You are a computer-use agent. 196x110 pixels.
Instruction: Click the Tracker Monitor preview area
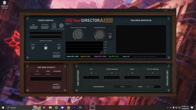(141, 39)
